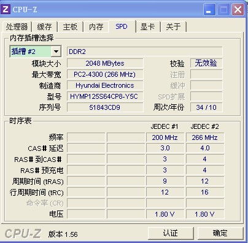
Task: Switch to the 缓存 tab
Action: pyautogui.click(x=45, y=26)
